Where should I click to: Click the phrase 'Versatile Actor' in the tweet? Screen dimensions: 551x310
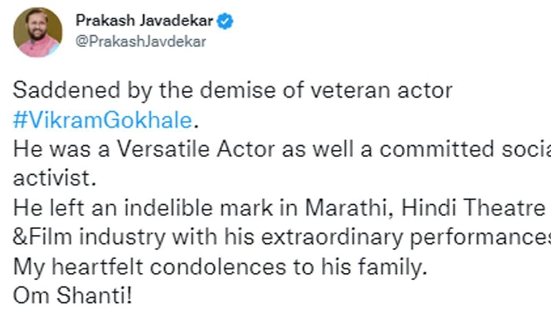tap(196, 149)
